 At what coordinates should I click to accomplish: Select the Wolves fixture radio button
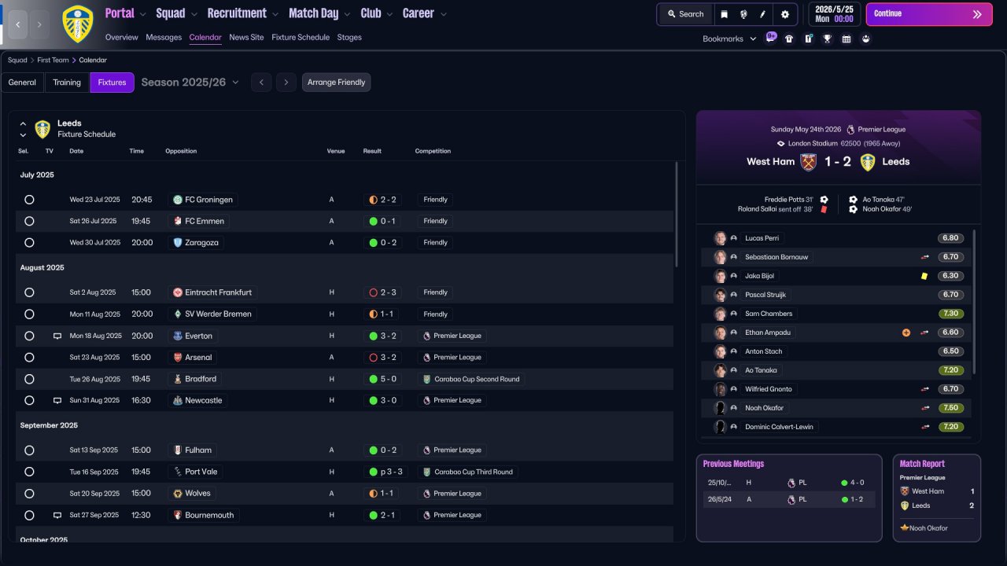(x=29, y=494)
